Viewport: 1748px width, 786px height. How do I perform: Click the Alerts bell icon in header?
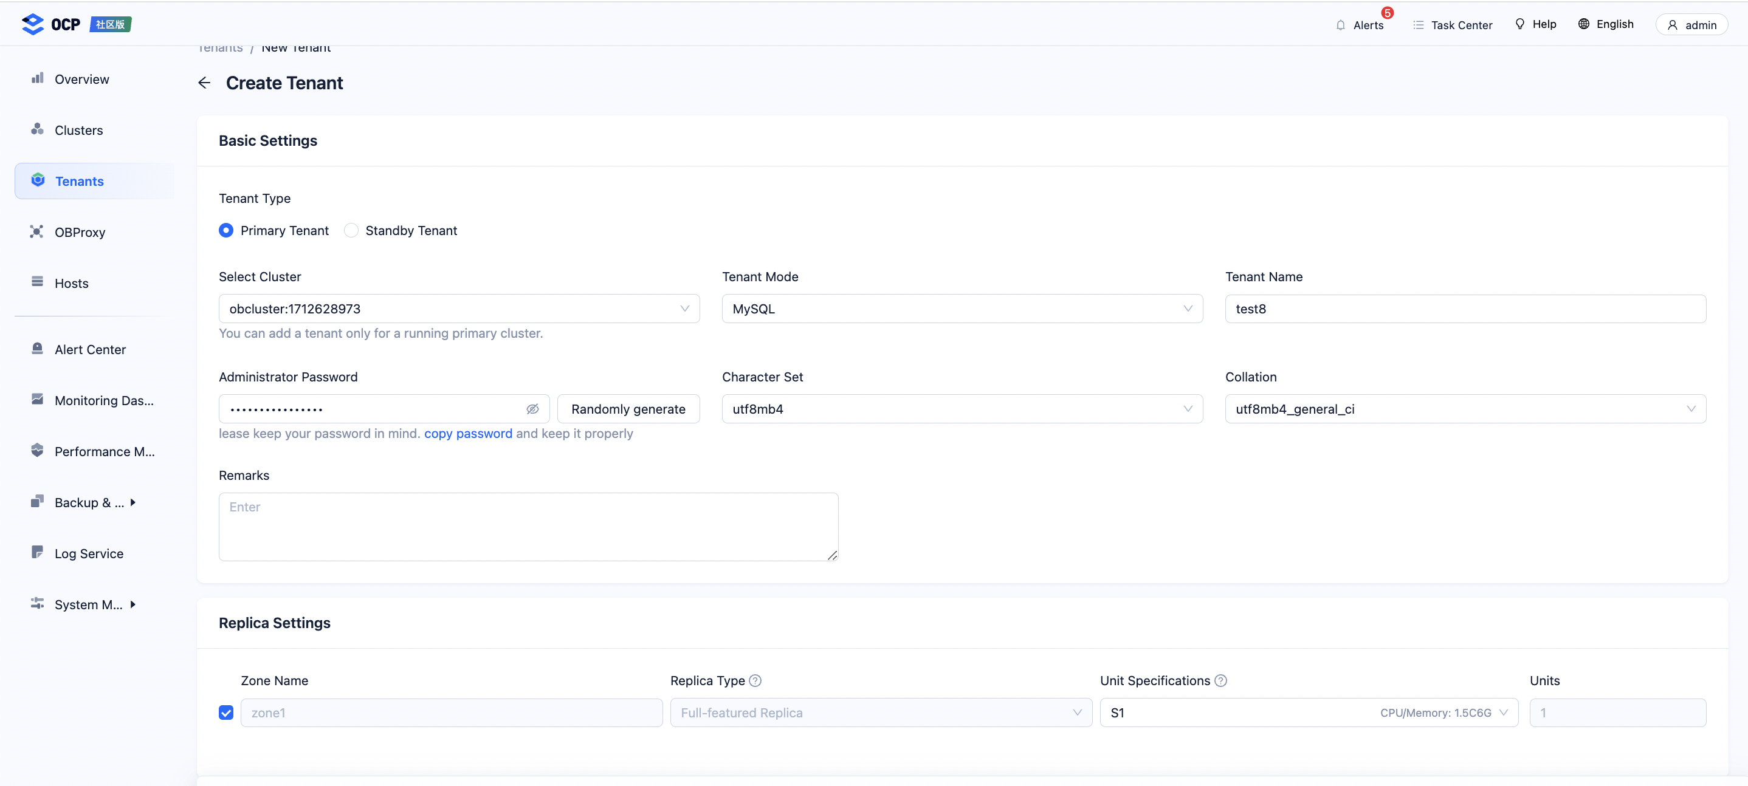pyautogui.click(x=1340, y=25)
